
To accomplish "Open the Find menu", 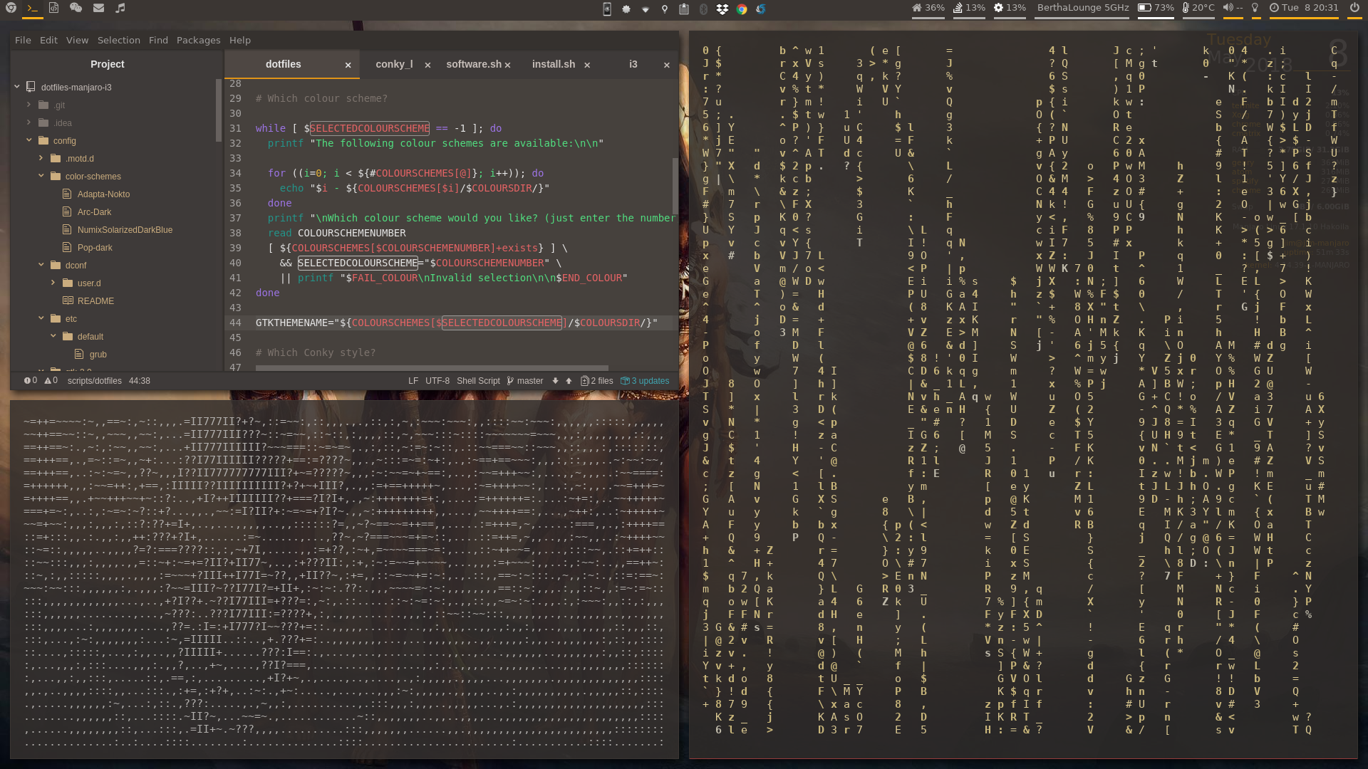I will click(158, 41).
